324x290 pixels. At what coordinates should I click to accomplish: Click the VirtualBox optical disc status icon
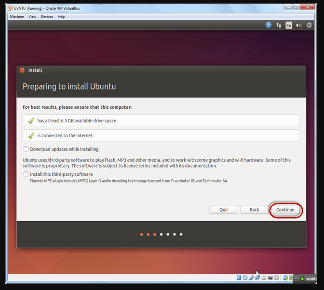click(x=245, y=277)
